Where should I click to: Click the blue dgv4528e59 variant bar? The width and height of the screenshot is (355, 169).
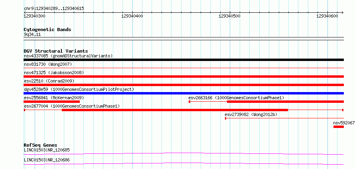click(183, 93)
